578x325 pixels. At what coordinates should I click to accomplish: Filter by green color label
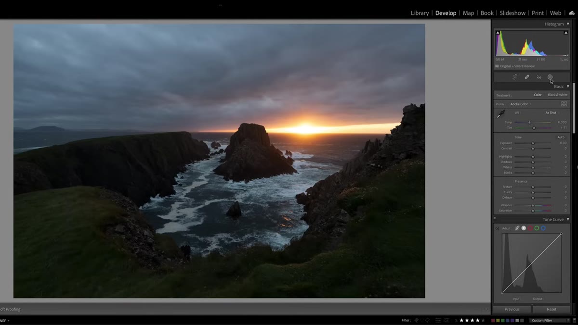point(503,320)
